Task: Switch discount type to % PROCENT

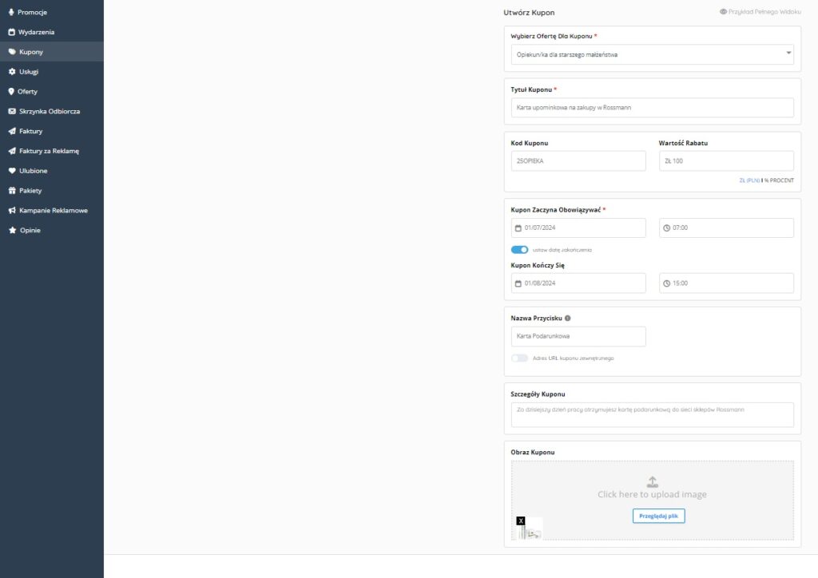Action: [x=780, y=180]
